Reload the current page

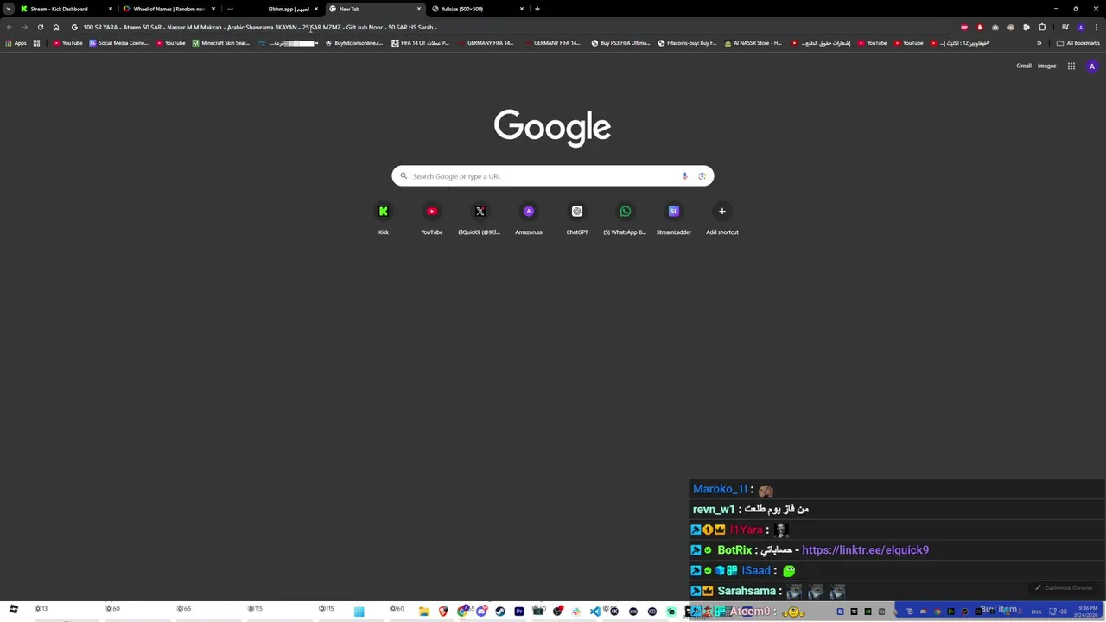click(x=40, y=27)
